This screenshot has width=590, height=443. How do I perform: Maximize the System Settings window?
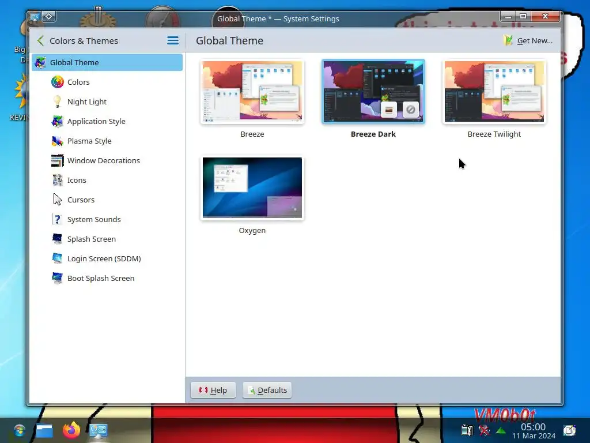pos(523,16)
